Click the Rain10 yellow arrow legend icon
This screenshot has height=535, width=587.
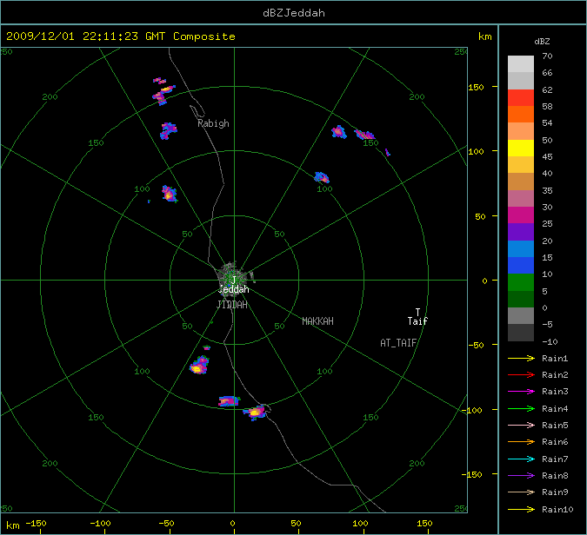pos(521,509)
